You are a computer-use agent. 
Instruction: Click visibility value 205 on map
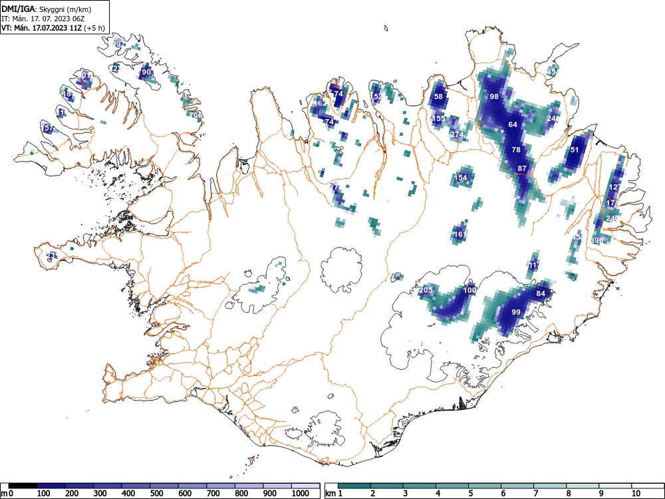click(426, 290)
